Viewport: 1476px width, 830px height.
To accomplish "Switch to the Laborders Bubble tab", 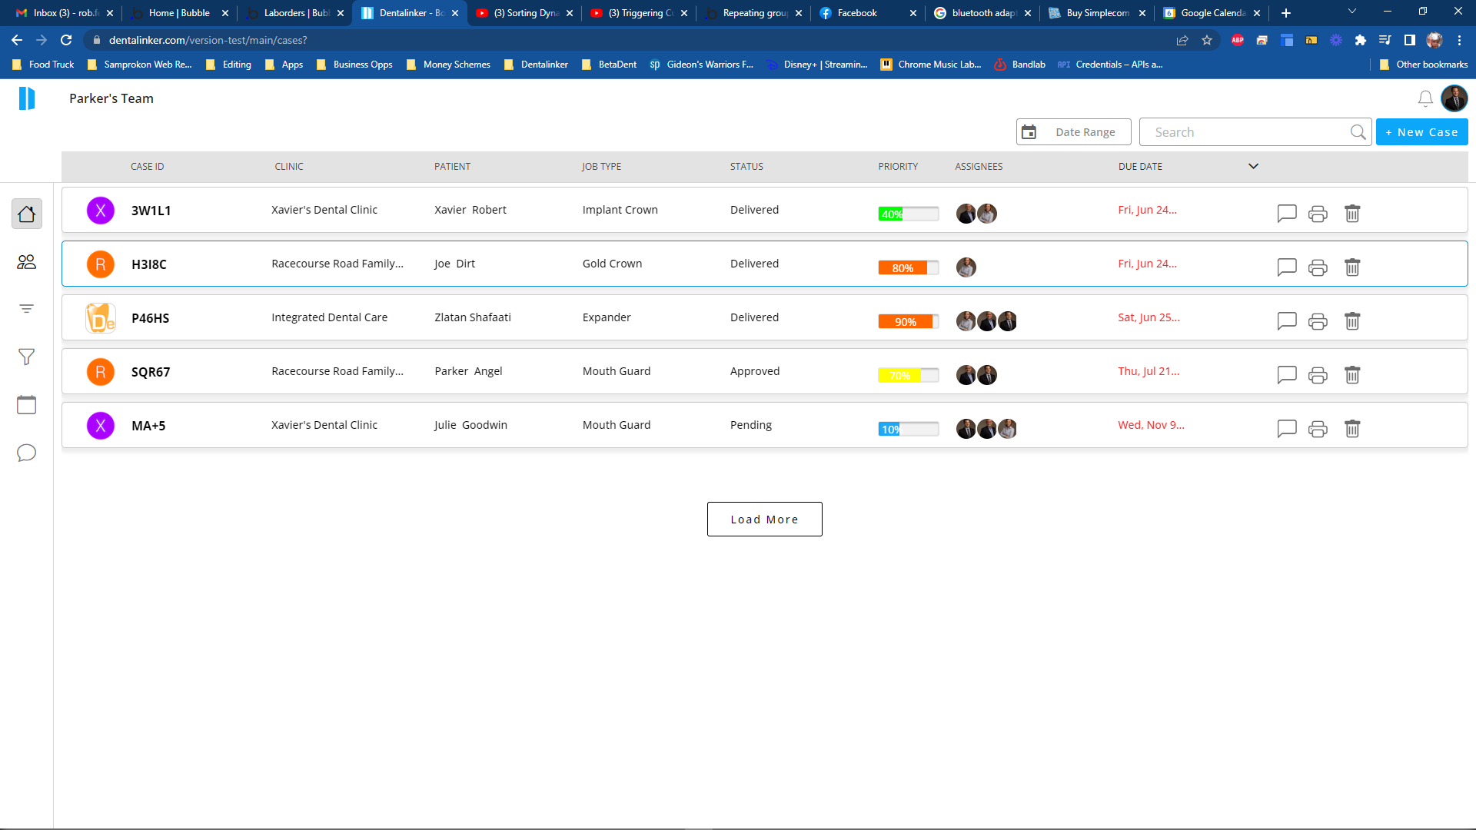I will (x=294, y=13).
